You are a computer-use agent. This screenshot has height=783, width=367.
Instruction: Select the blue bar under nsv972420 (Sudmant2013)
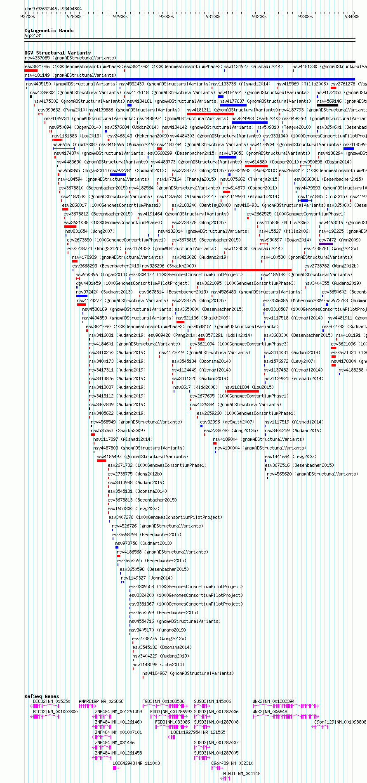click(82, 296)
